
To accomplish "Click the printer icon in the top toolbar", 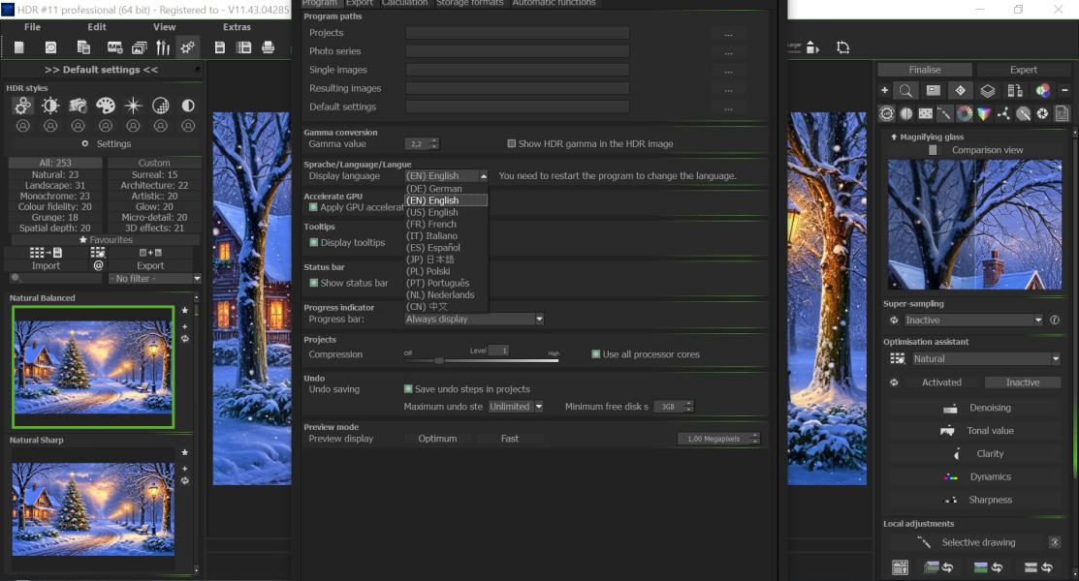I will [268, 47].
